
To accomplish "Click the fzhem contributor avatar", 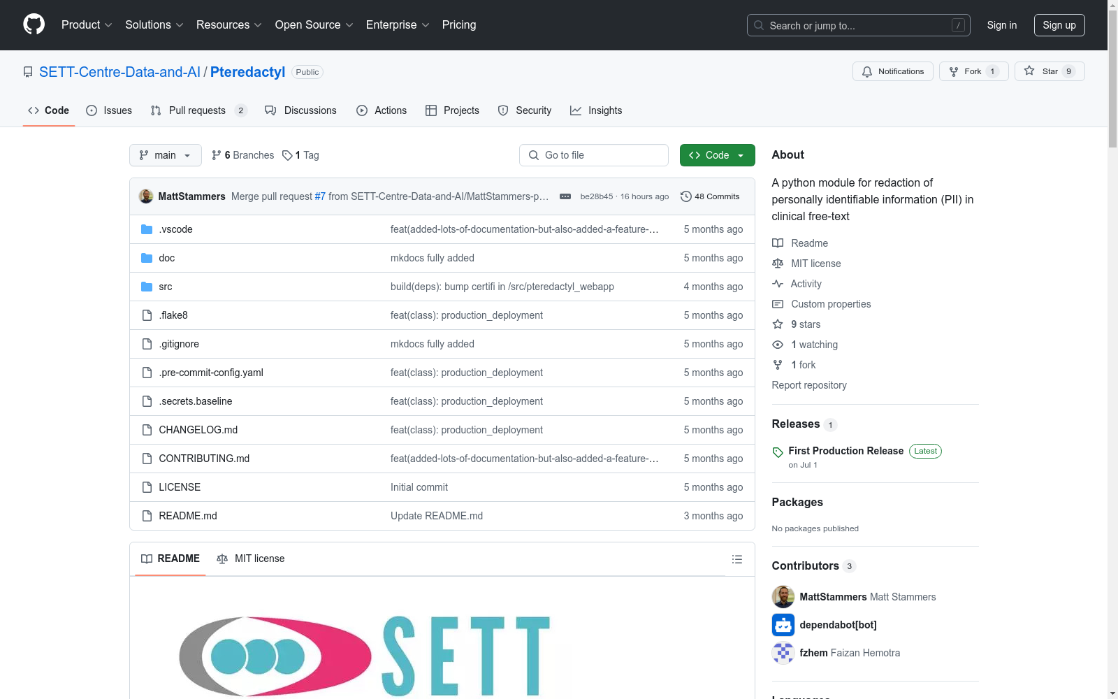I will click(783, 653).
